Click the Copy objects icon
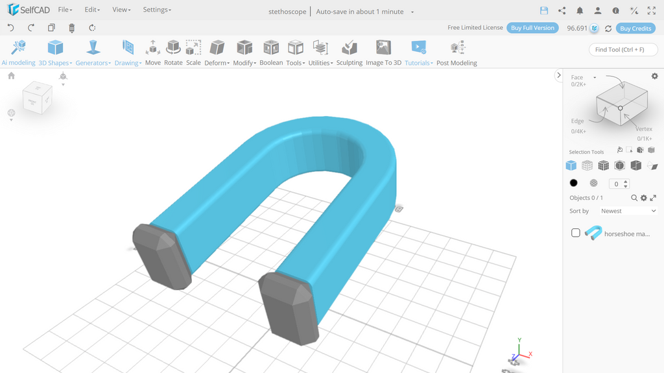Screen dimensions: 664x373 pos(51,28)
